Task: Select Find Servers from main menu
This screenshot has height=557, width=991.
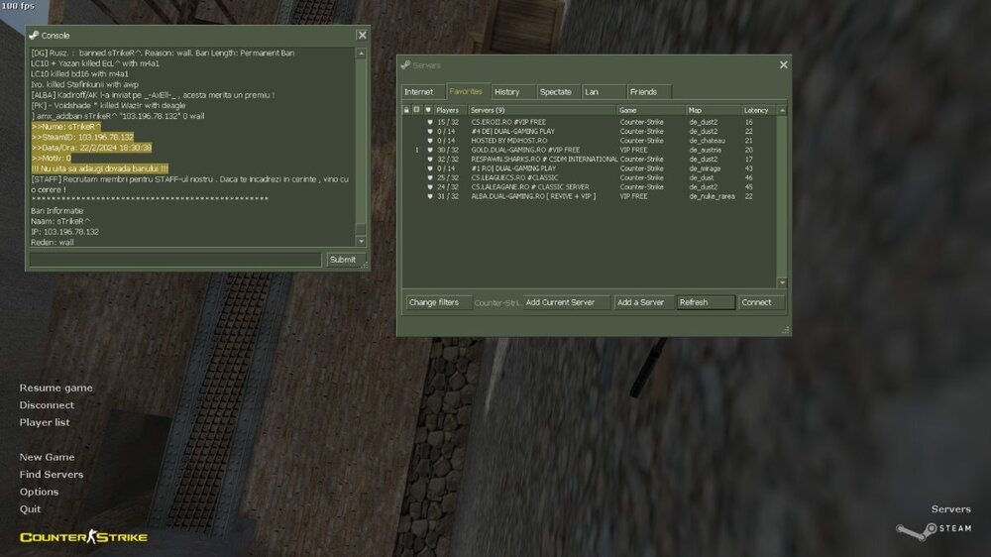Action: [x=52, y=475]
